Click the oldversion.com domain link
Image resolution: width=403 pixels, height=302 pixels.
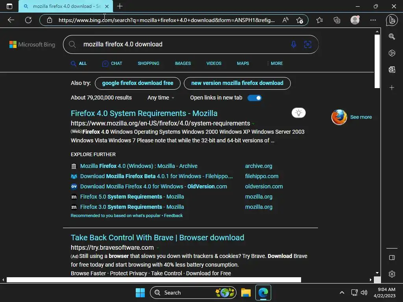(264, 186)
